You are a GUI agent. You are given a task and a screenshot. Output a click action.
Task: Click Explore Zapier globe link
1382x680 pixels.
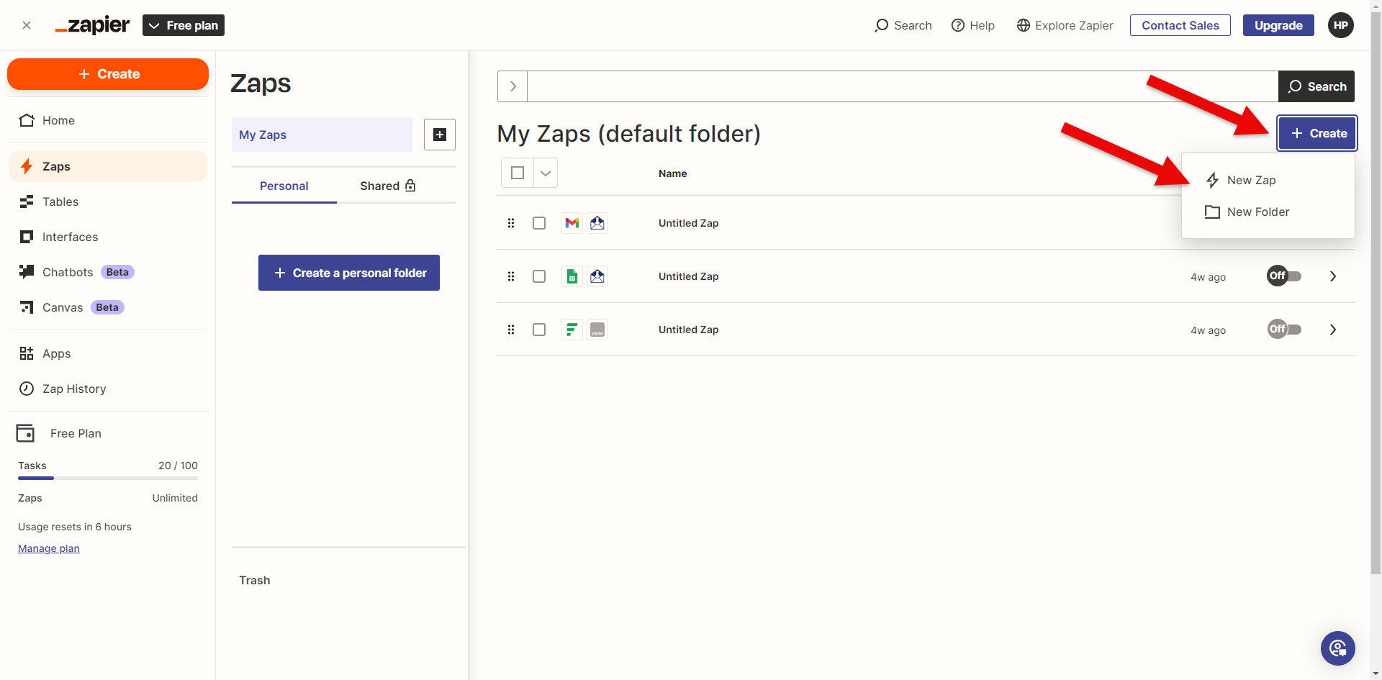[x=1065, y=25]
